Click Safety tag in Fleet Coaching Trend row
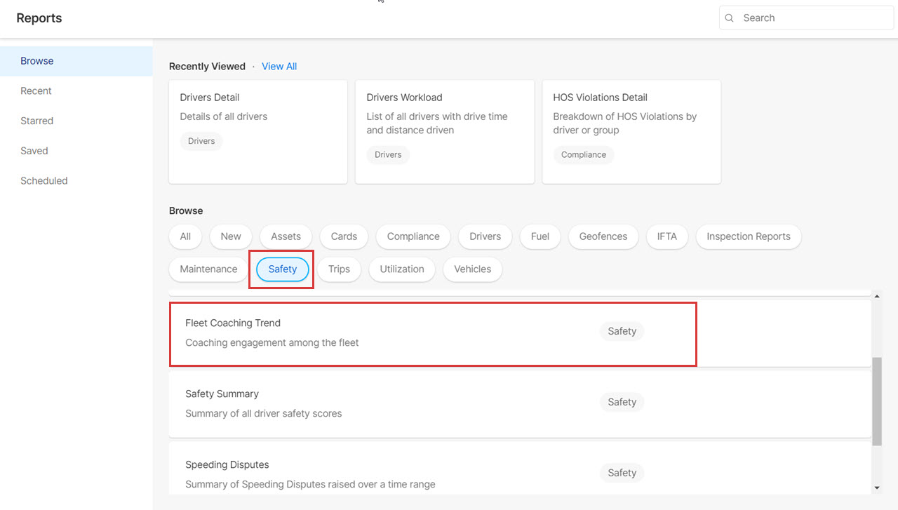 [x=622, y=331]
